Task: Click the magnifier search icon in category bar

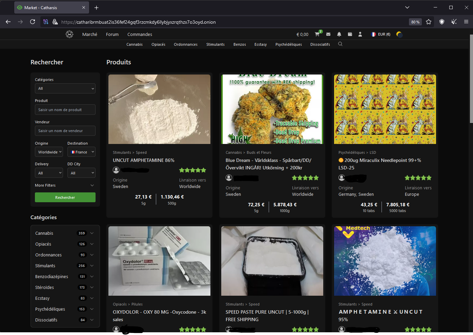Action: [340, 44]
